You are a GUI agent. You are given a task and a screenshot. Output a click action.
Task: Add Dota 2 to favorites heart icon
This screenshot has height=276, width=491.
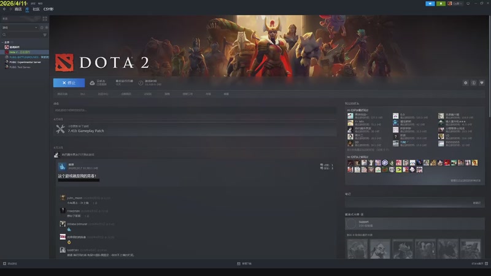point(482,83)
